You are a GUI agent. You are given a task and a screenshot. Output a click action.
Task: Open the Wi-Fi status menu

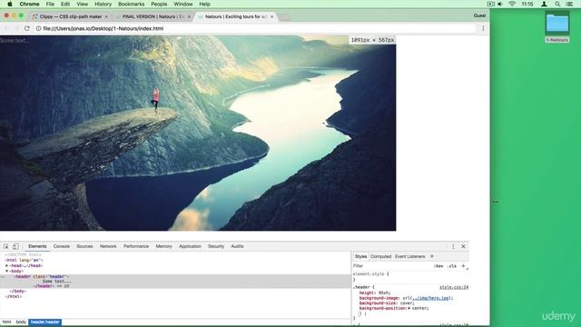tap(512, 4)
